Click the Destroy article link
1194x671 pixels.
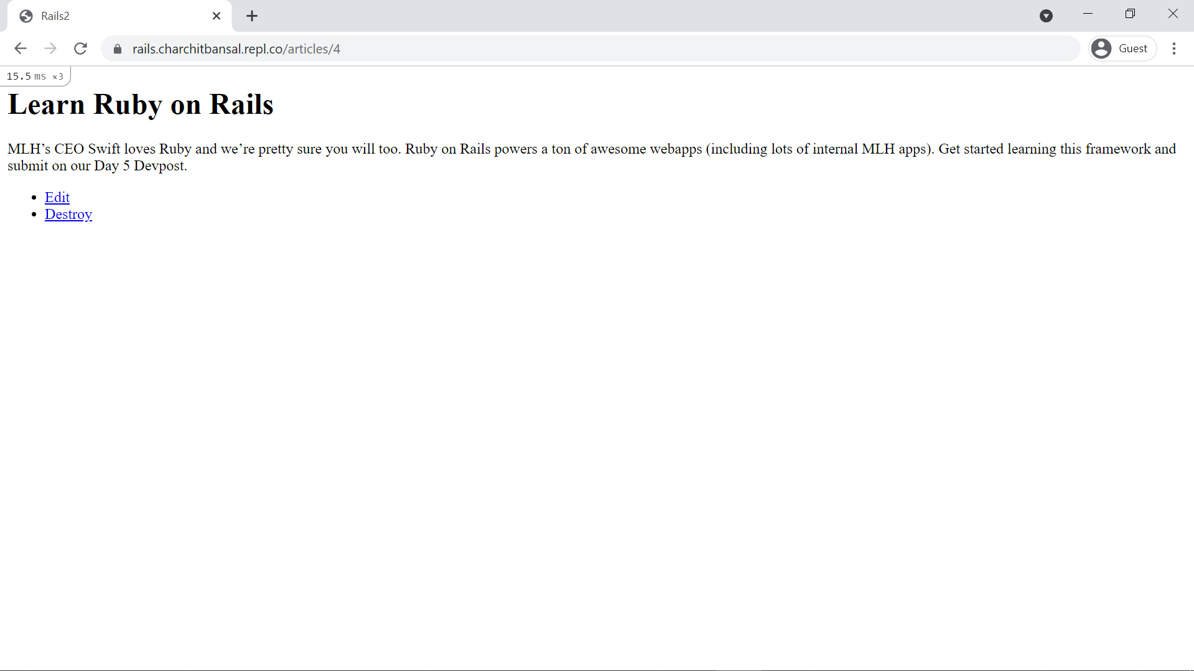point(68,214)
